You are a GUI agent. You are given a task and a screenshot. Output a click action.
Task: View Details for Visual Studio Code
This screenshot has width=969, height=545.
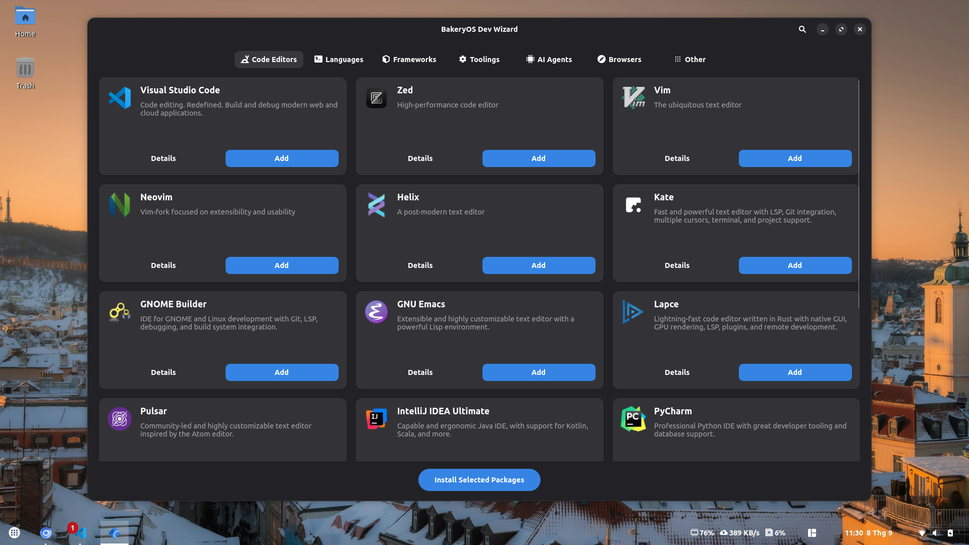[x=164, y=158]
